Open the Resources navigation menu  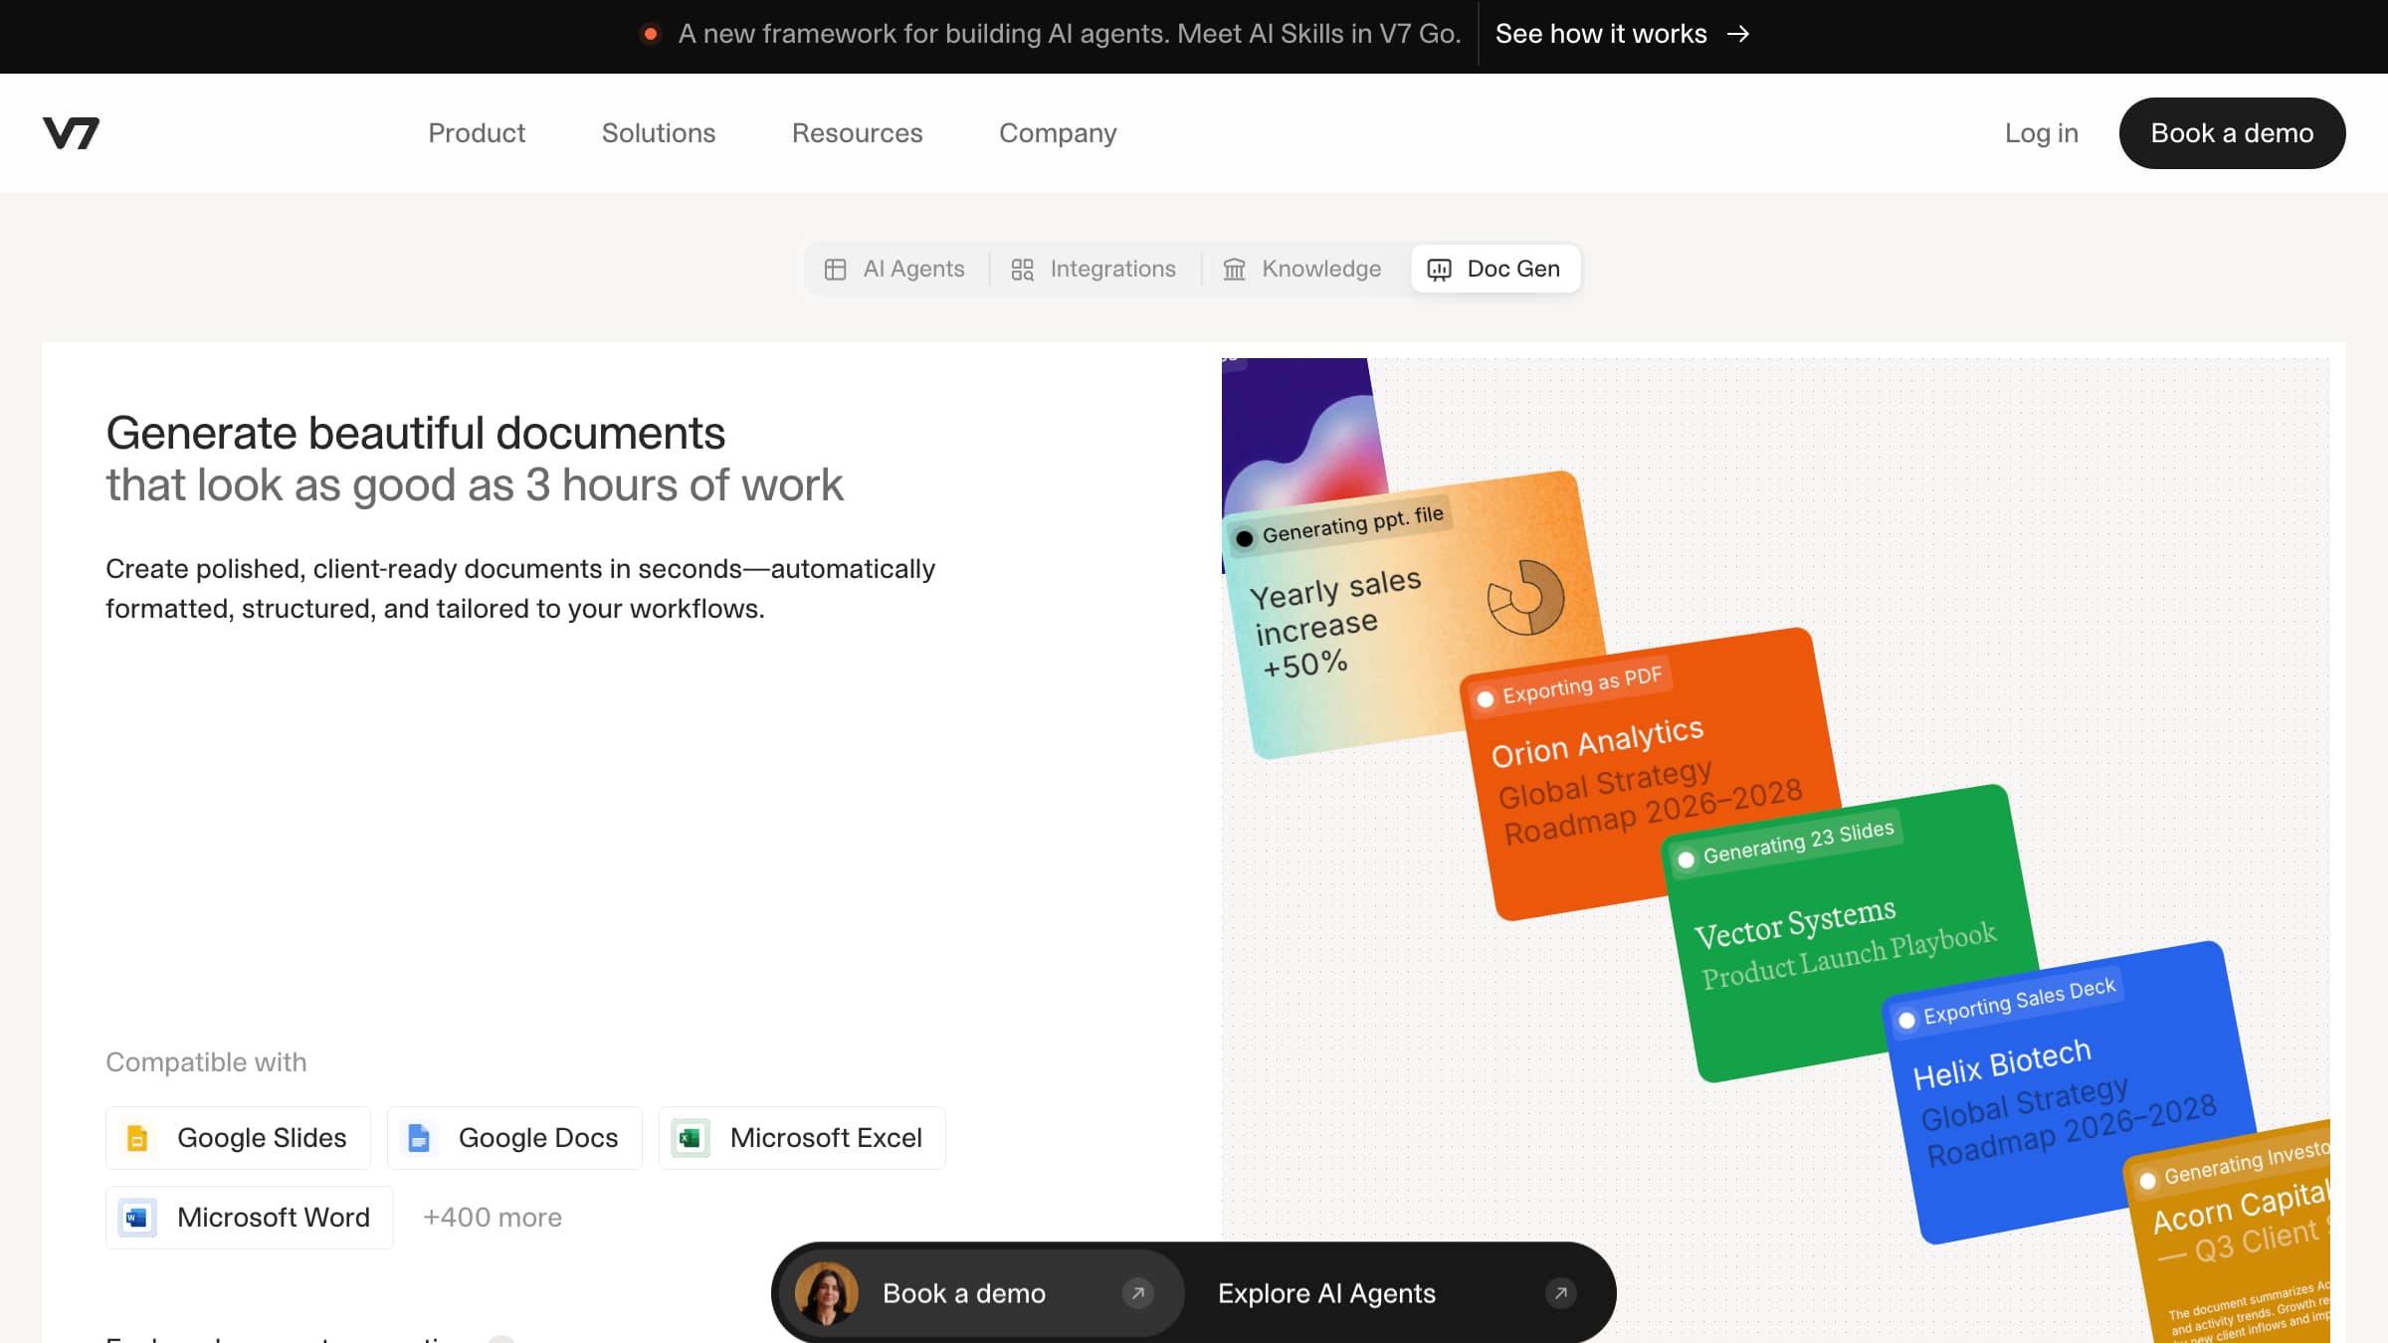[857, 133]
